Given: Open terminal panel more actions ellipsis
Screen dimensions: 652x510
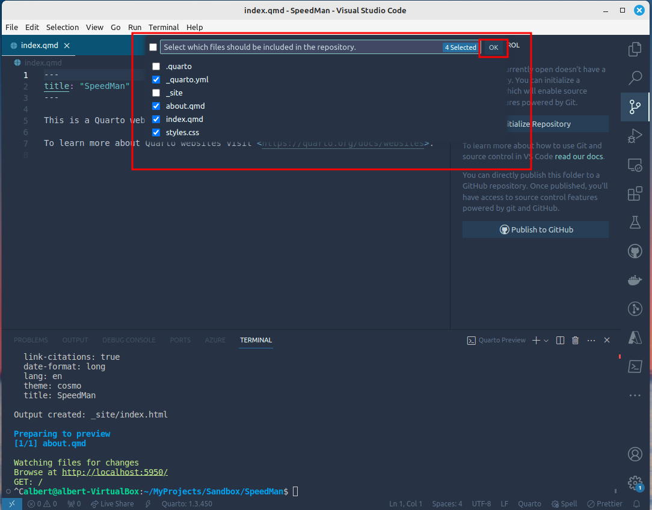Looking at the screenshot, I should [591, 341].
